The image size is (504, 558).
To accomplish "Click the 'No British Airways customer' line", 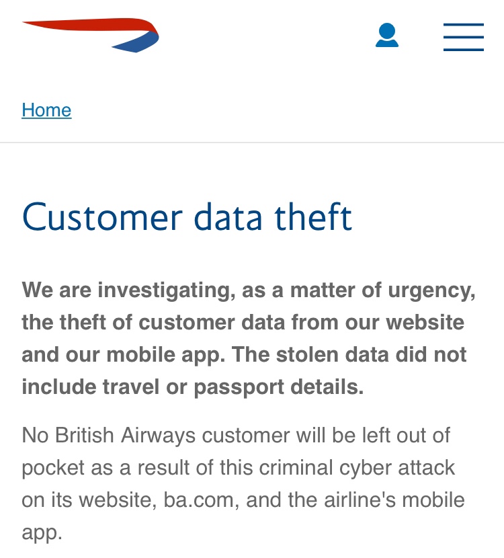I will [x=236, y=436].
